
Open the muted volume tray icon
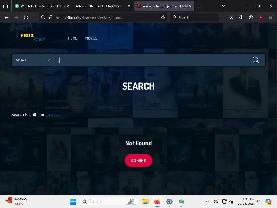[x=231, y=201]
